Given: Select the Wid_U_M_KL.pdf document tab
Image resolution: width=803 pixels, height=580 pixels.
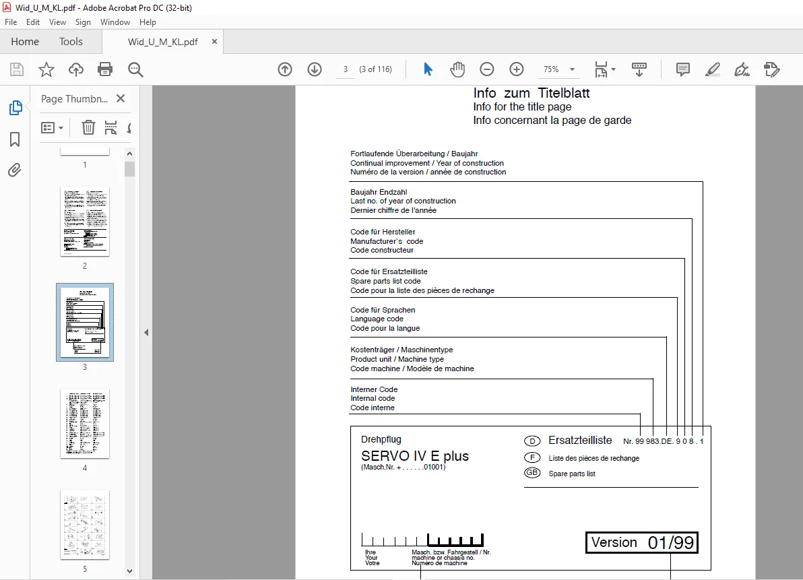Looking at the screenshot, I should pos(163,42).
